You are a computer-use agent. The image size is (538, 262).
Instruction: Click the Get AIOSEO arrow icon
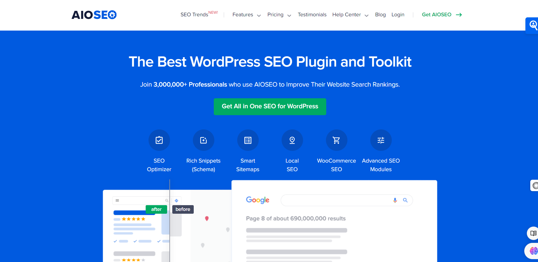(459, 15)
